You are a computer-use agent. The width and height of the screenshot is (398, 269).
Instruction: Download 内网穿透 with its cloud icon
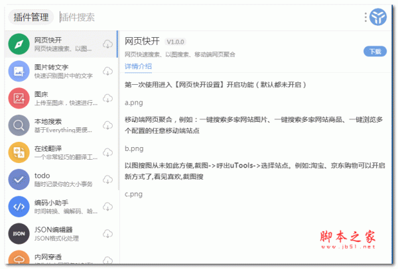[x=108, y=260]
